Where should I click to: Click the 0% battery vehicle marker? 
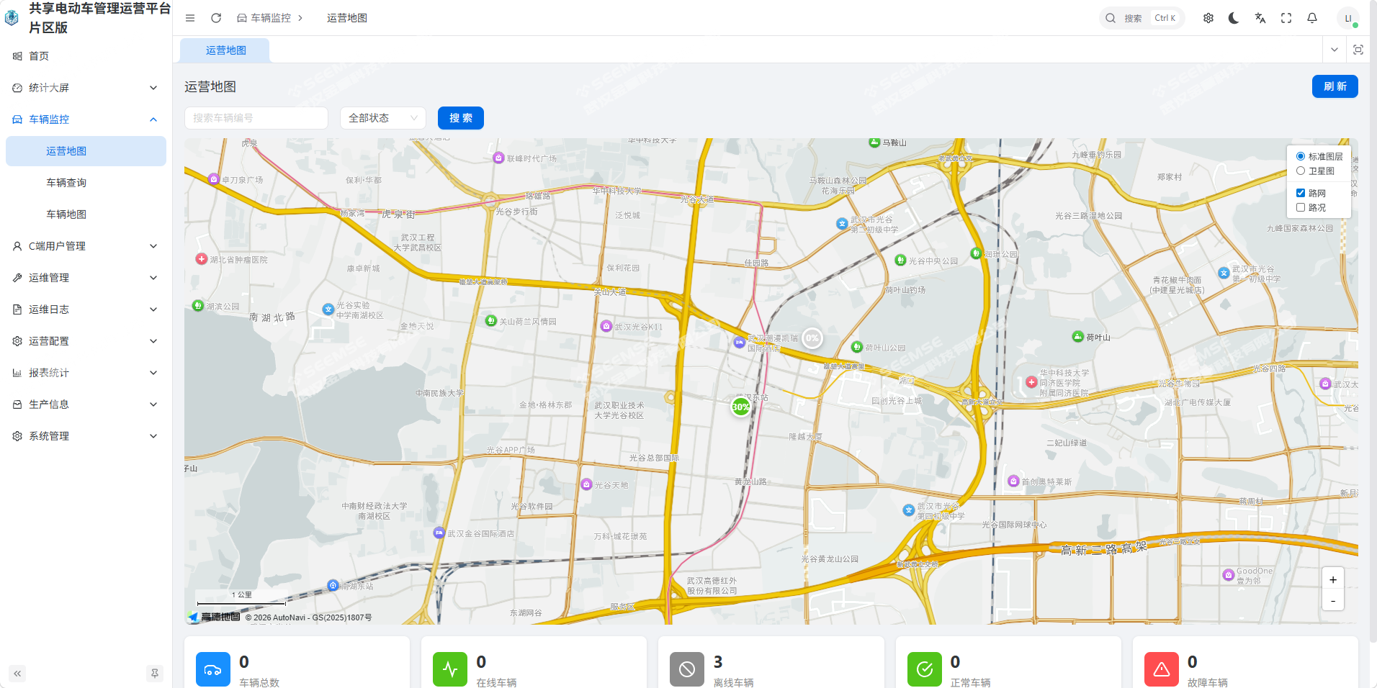pos(812,338)
